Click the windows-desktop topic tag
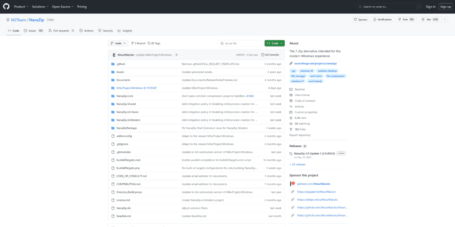This screenshot has width=455, height=227. pos(327,71)
